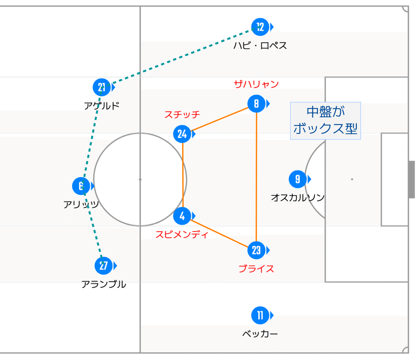Select the number 4 player marker
Viewport: 419px width, 361px height.
[x=182, y=216]
